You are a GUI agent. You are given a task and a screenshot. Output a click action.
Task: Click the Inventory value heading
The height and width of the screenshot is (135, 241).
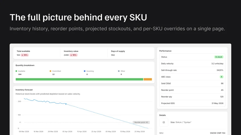[71, 51]
